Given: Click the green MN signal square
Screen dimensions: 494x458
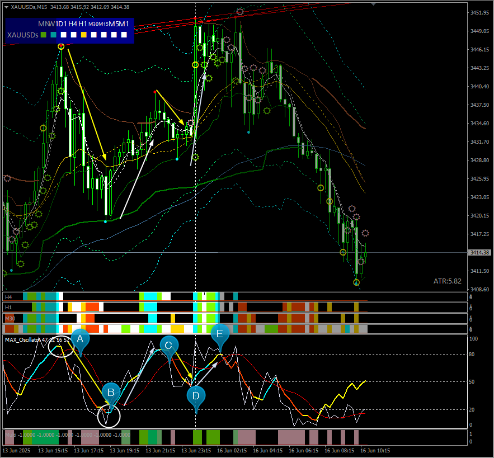Looking at the screenshot, I should tap(44, 35).
